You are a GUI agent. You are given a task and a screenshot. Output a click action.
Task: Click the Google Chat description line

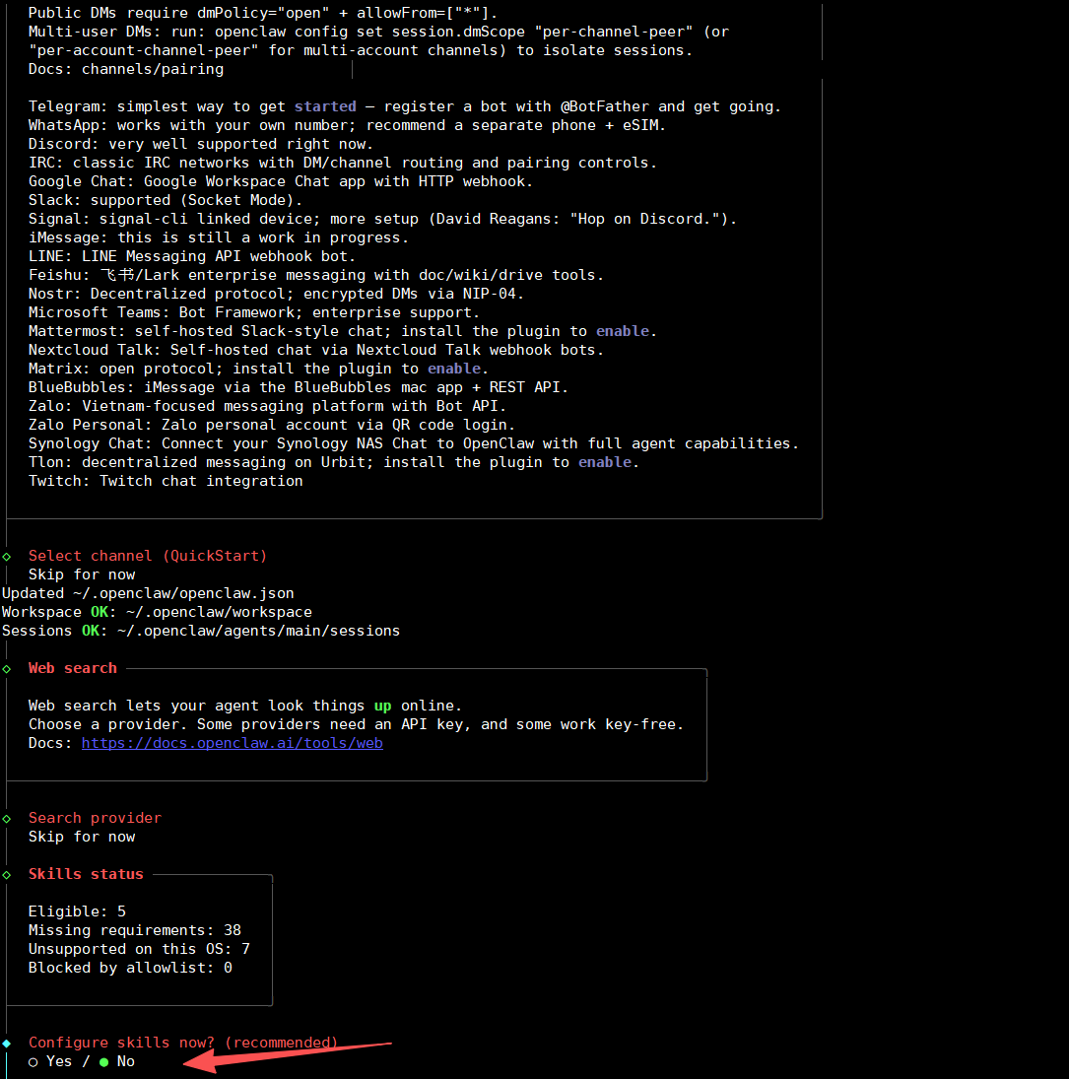pos(281,181)
